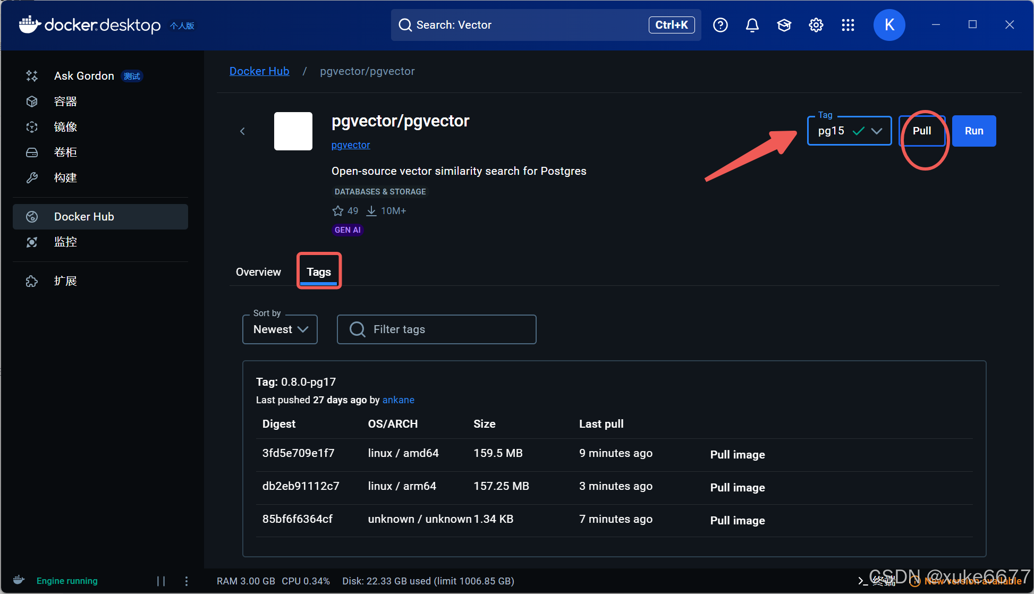This screenshot has height=594, width=1034.
Task: Click the Docker Hub breadcrumb link
Action: pyautogui.click(x=259, y=71)
